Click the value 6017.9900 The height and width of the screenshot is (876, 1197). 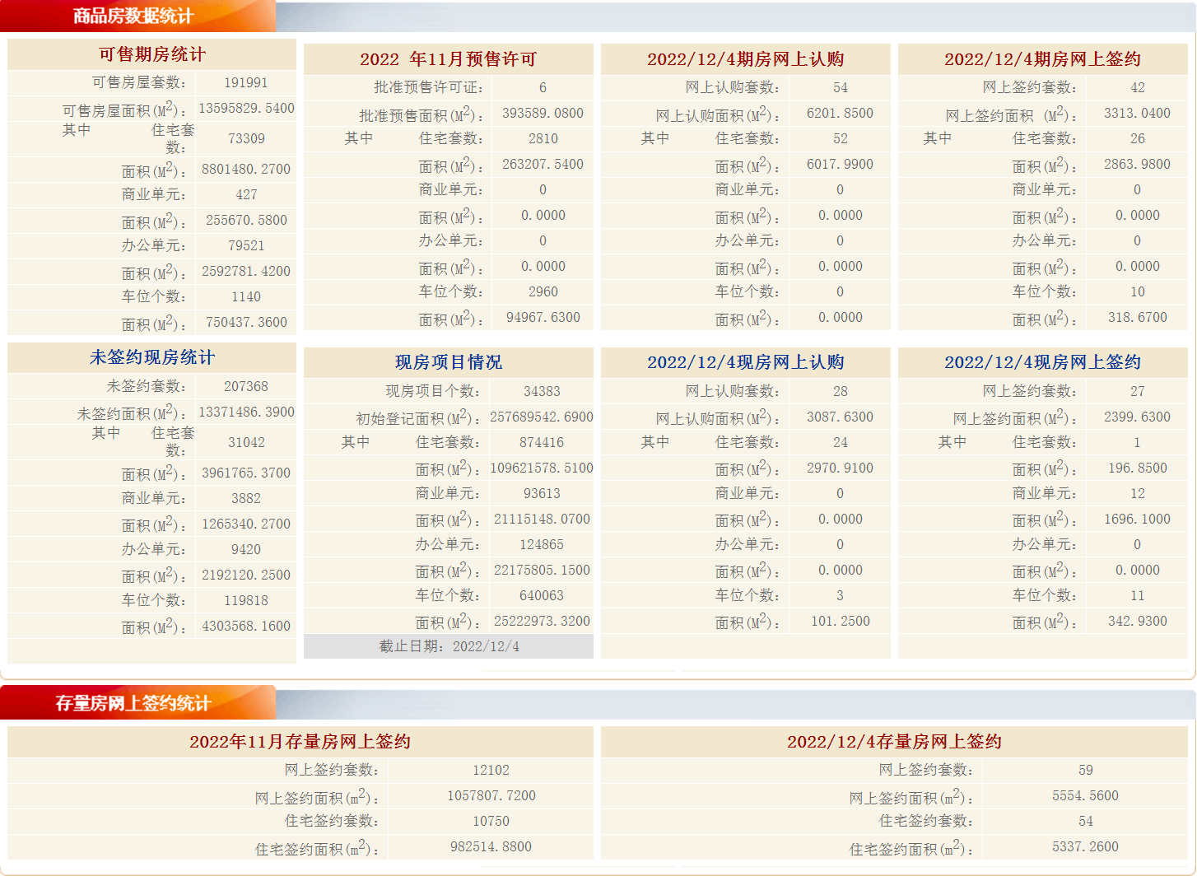click(840, 164)
